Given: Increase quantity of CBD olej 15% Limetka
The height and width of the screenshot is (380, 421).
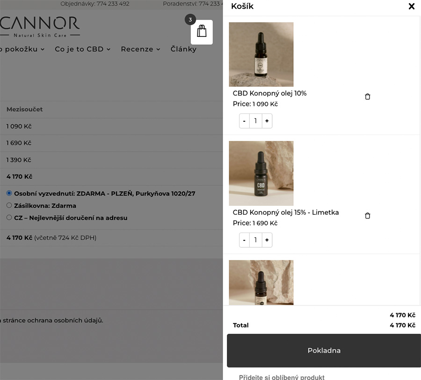Looking at the screenshot, I should 267,240.
